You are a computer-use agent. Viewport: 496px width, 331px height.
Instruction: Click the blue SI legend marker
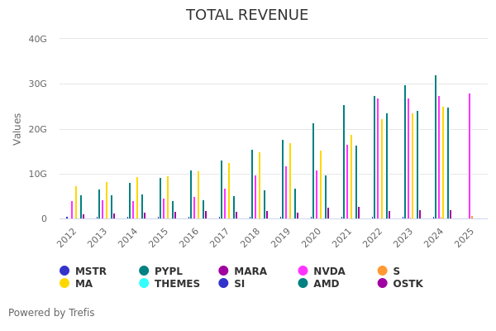pyautogui.click(x=223, y=284)
